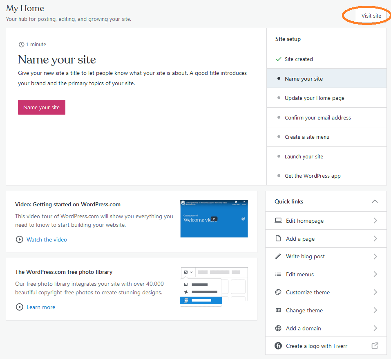391x359 pixels.
Task: Select the Edit homepage laptop icon
Action: (x=279, y=220)
